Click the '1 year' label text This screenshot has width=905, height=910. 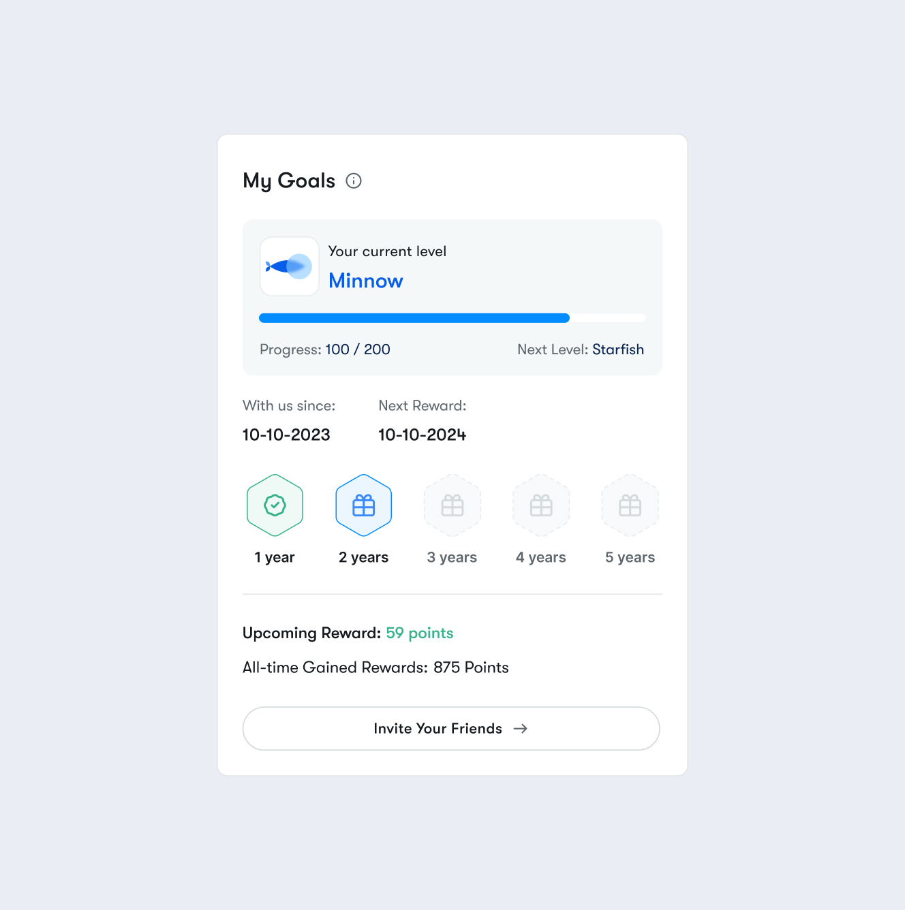point(275,557)
